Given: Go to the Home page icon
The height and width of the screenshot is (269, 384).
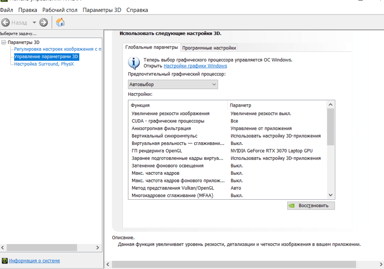Looking at the screenshot, I should click(x=60, y=22).
